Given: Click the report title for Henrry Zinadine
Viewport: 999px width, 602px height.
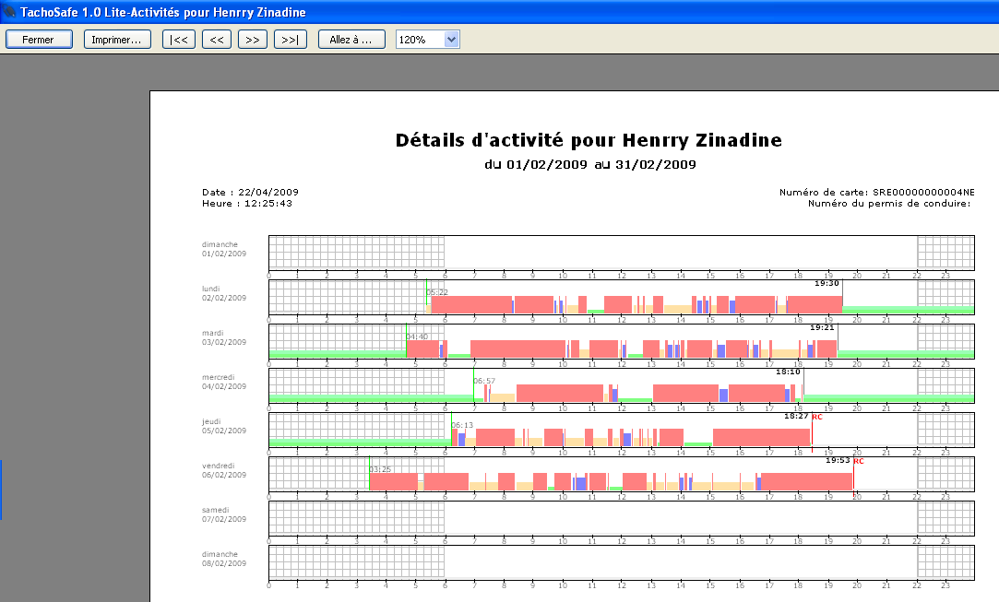Looking at the screenshot, I should [589, 140].
